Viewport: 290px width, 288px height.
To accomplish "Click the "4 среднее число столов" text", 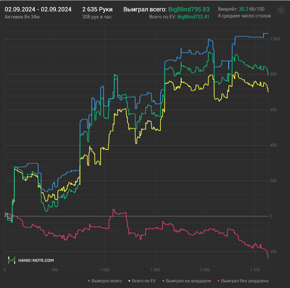I will click(244, 16).
